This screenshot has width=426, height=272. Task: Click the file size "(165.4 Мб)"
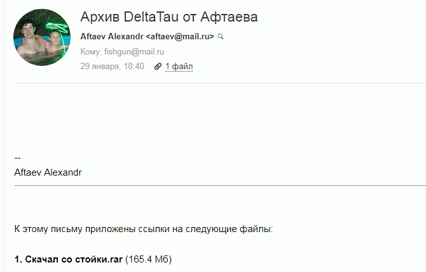click(x=149, y=259)
